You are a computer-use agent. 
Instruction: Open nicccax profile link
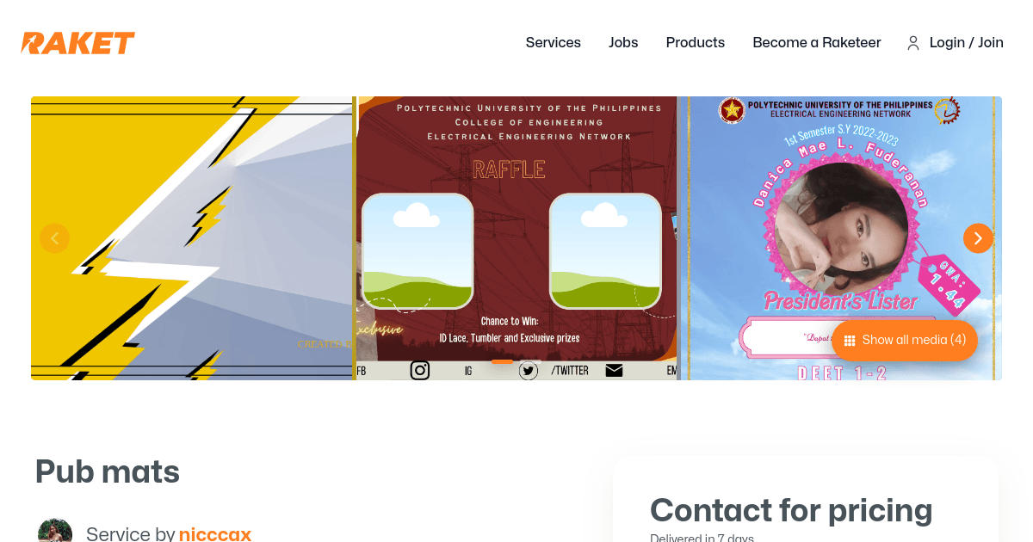(215, 534)
